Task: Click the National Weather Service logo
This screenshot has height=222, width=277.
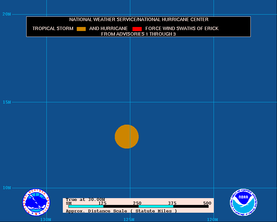Action: 36,202
